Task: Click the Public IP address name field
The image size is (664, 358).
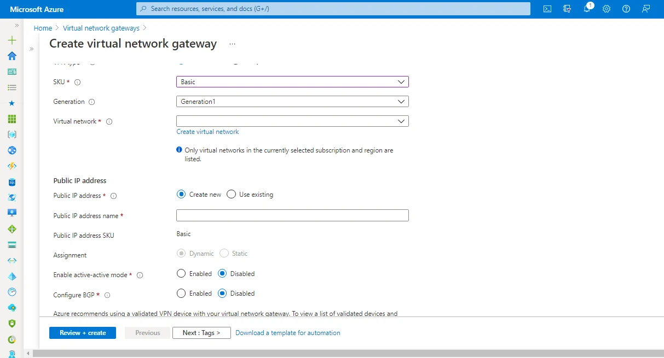Action: pos(292,215)
